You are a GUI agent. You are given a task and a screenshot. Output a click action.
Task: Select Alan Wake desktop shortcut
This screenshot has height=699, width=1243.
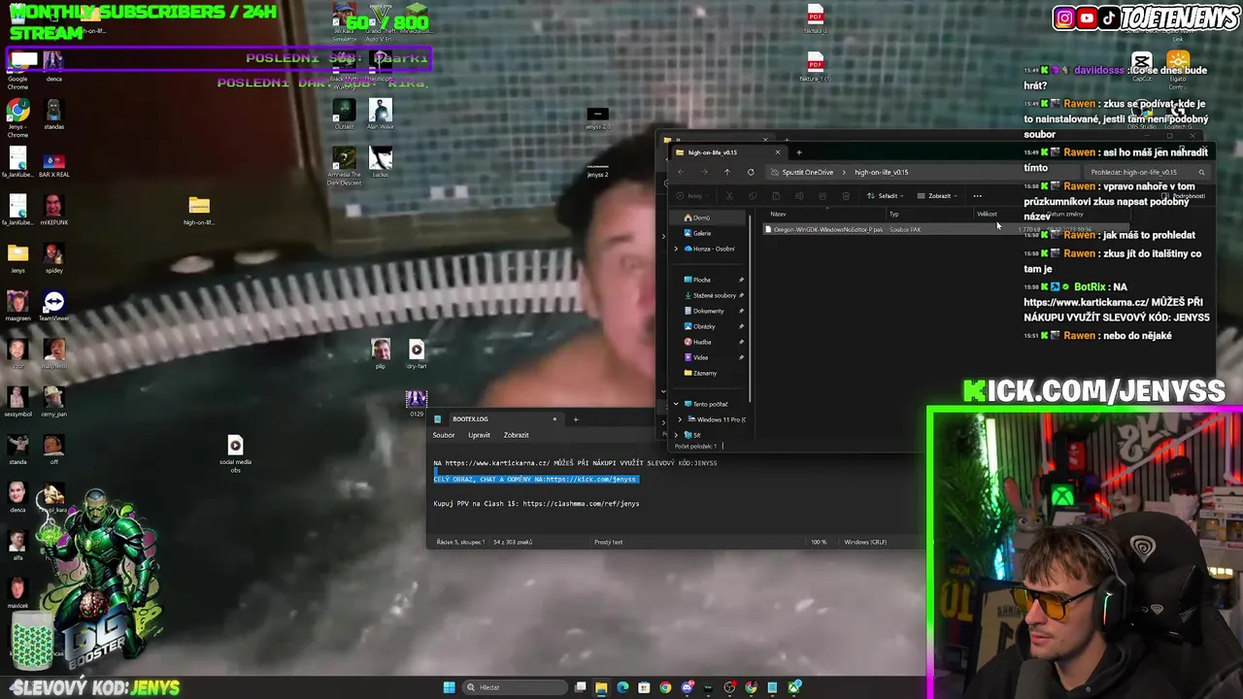tap(381, 115)
